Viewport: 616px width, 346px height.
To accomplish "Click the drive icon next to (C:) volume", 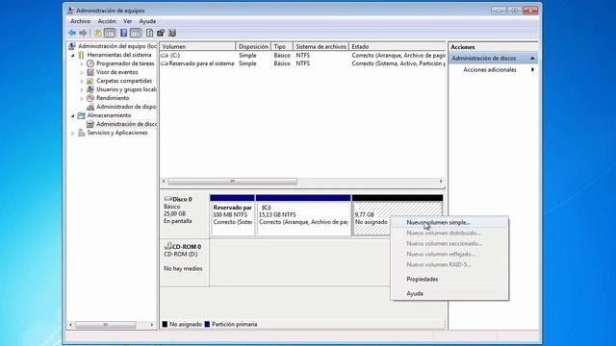I will tap(165, 56).
